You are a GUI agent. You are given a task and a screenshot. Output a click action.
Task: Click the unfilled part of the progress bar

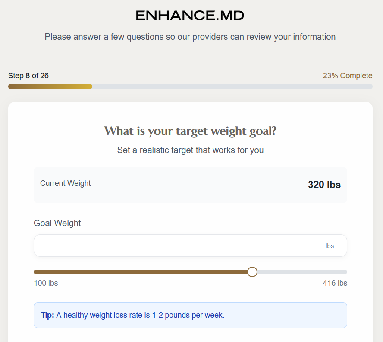click(233, 86)
